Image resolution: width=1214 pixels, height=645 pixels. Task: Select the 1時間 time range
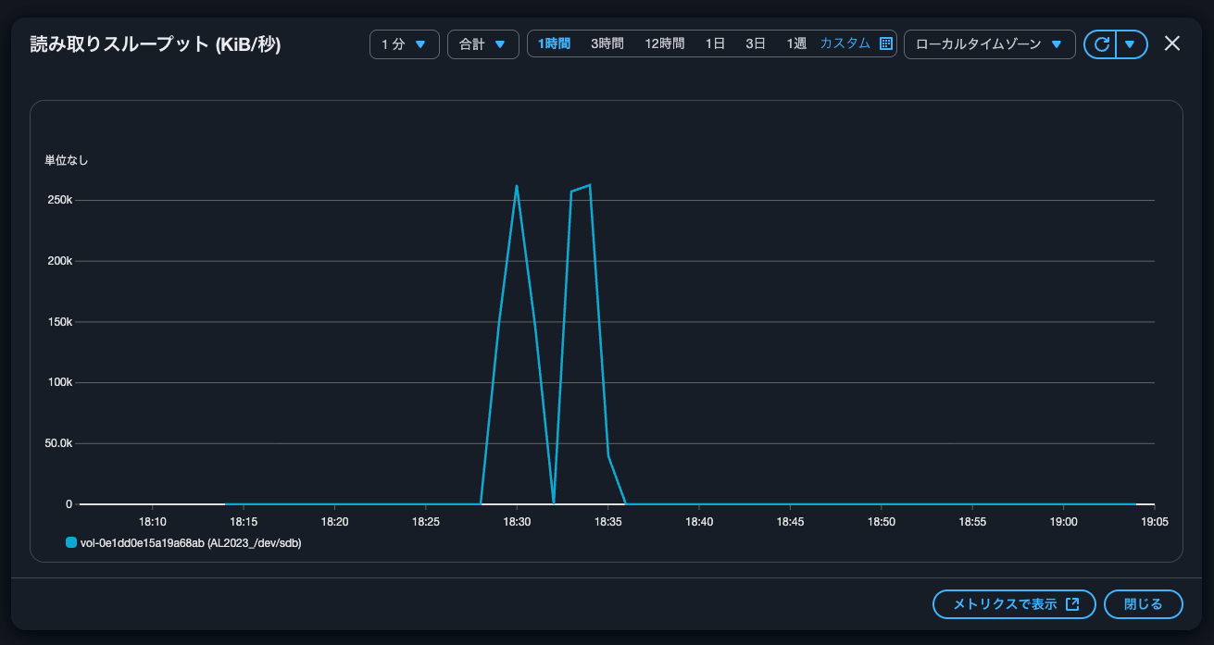(554, 43)
